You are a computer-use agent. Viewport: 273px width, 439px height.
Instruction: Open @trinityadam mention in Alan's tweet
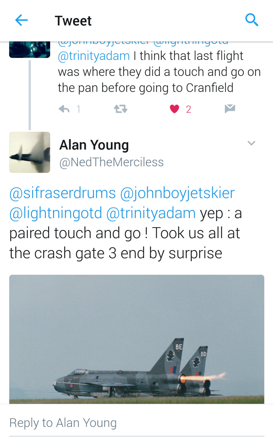pyautogui.click(x=151, y=213)
